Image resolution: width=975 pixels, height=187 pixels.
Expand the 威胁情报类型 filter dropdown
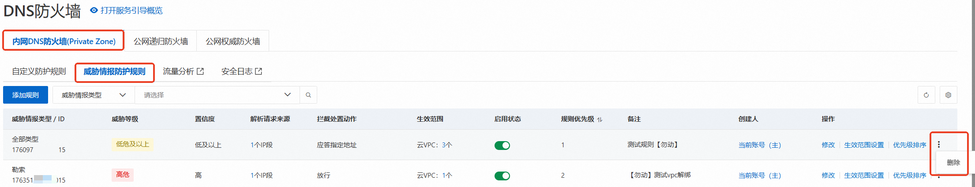(94, 95)
